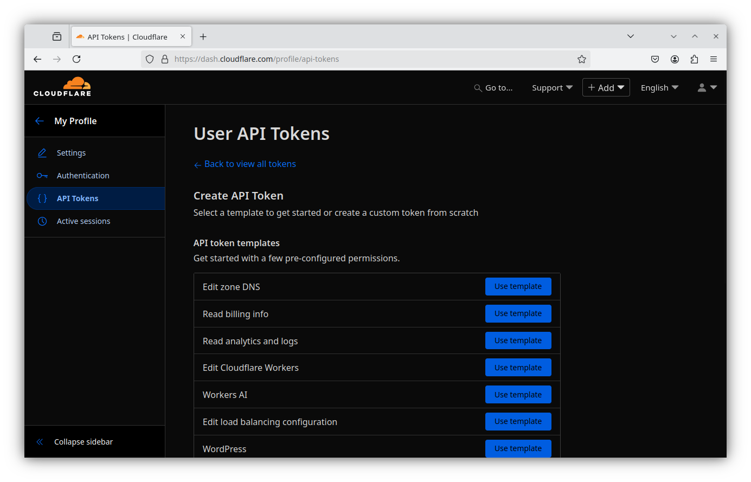Screen dimensions: 751x482
Task: Use the Read billing info template
Action: coord(518,313)
